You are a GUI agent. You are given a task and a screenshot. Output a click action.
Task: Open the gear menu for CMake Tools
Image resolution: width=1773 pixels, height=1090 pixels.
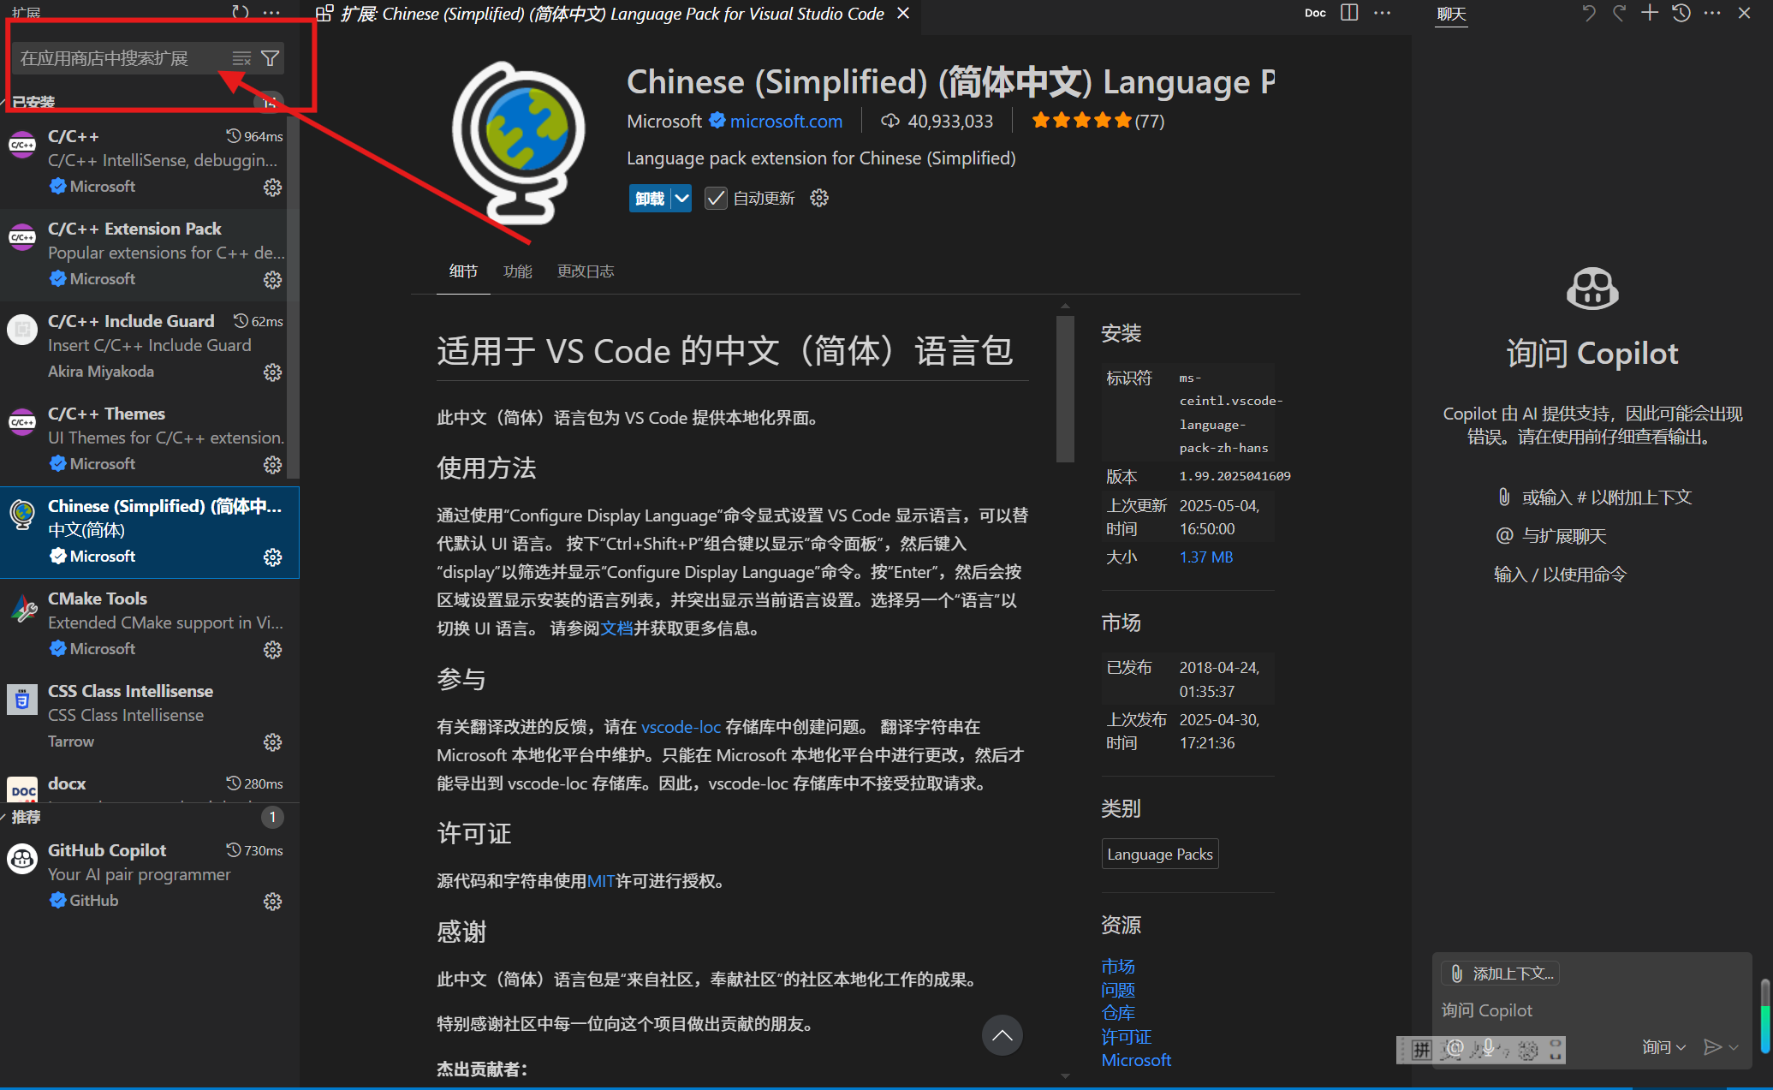tap(272, 650)
